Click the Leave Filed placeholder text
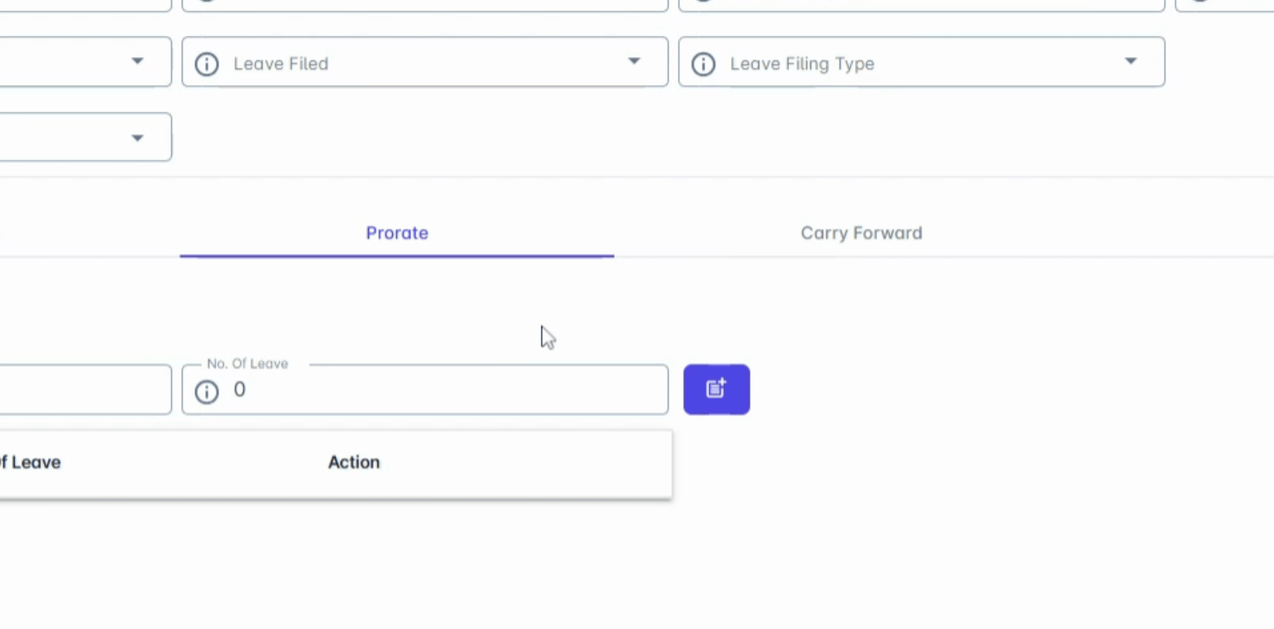Viewport: 1274px width, 629px height. 281,63
